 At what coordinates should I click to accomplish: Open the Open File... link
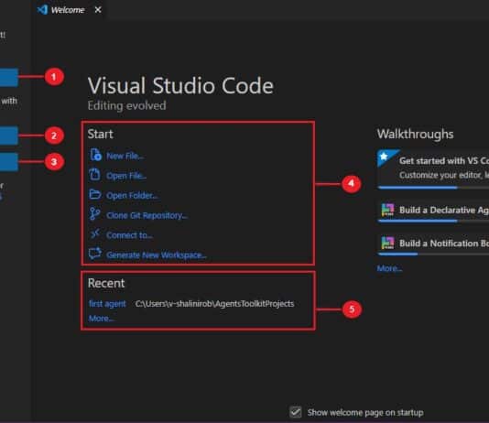click(126, 176)
